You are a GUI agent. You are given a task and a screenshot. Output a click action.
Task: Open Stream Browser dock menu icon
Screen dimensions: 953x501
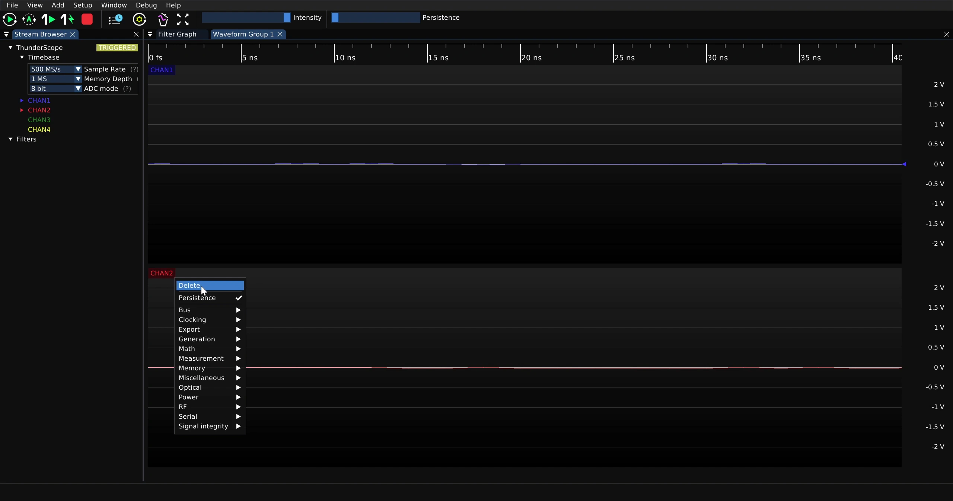click(6, 34)
